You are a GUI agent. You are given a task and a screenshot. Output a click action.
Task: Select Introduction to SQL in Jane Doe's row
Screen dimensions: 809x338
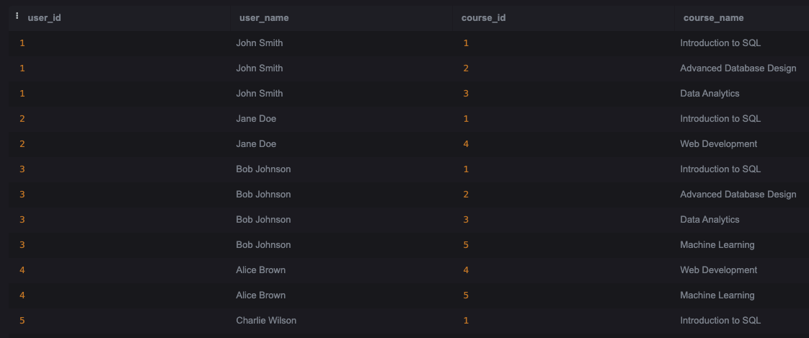pyautogui.click(x=720, y=118)
